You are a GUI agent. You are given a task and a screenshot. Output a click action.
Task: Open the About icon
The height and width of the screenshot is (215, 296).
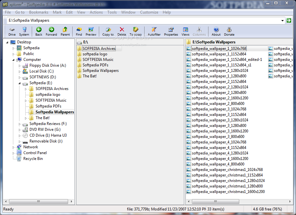coord(216,31)
